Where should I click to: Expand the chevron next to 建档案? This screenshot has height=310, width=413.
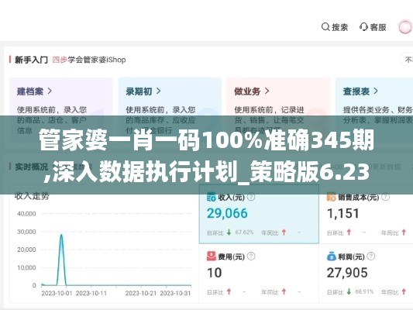coord(50,91)
